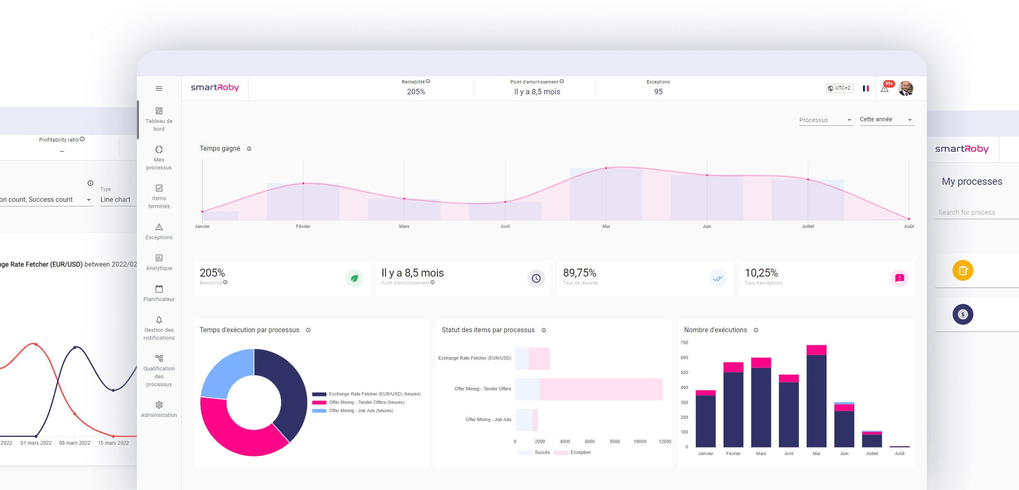Open the user profile avatar
The image size is (1019, 490).
point(906,88)
